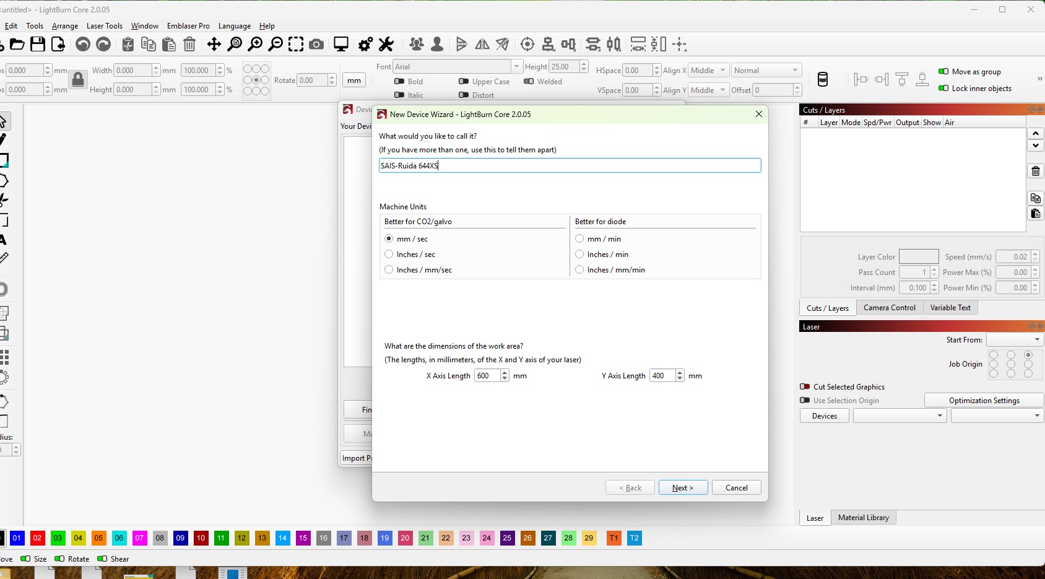The width and height of the screenshot is (1045, 579).
Task: Select the mm / min radio button
Action: (579, 238)
